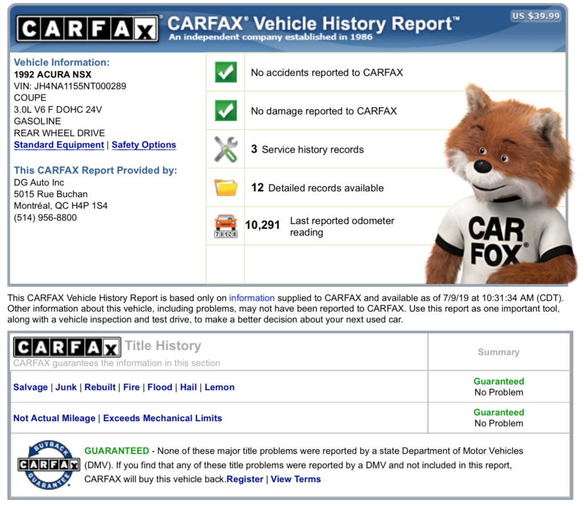Click the yellow folder detailed records icon

[x=226, y=187]
